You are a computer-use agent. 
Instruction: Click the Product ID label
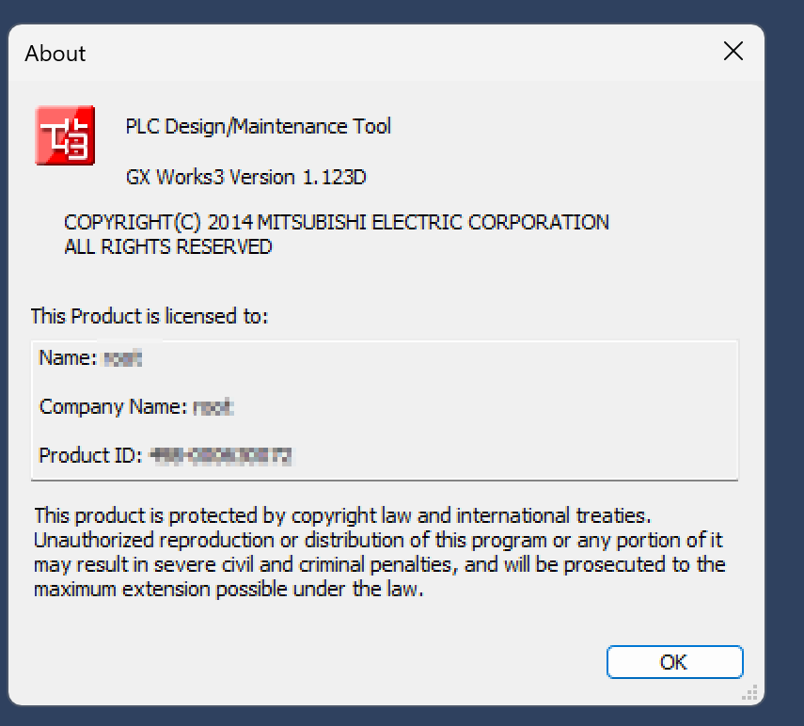(89, 456)
